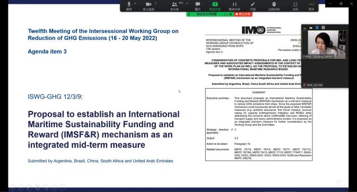This screenshot has width=357, height=192.
Task: Open the participants panel
Action: (x=175, y=6)
